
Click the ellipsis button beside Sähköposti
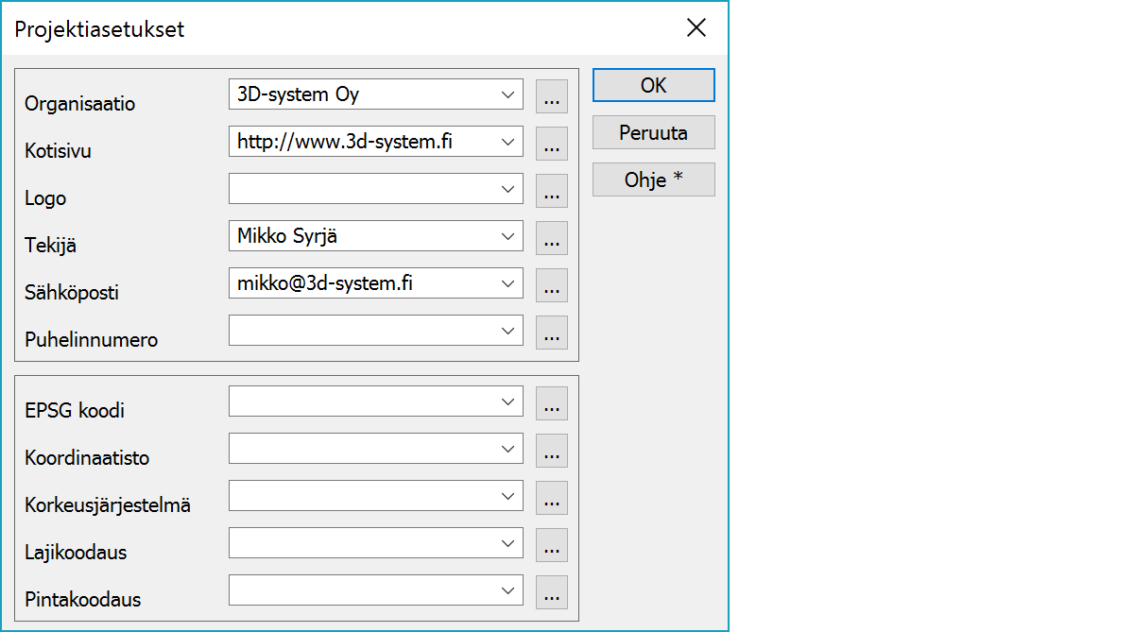pyautogui.click(x=552, y=284)
